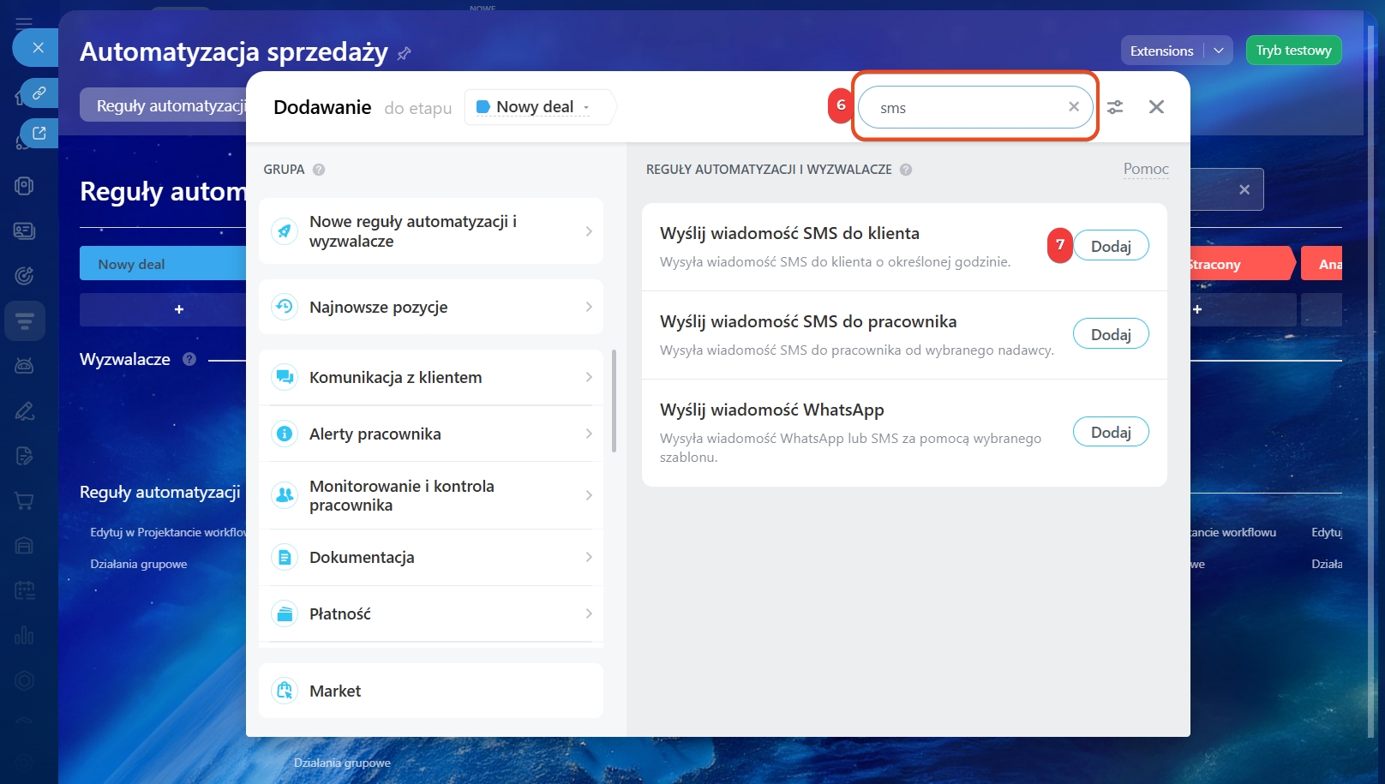Select the Nowy deal stage in the background pipeline
Screen dimensions: 1385x784
click(x=163, y=264)
